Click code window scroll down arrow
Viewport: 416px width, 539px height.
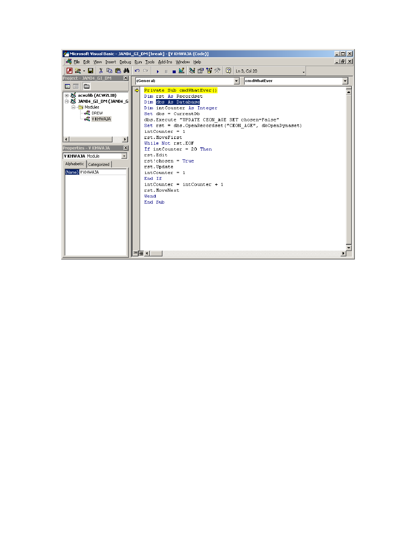(349, 248)
